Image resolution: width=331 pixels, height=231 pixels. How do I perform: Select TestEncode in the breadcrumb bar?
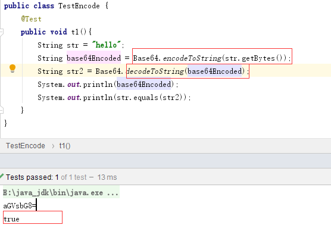point(26,146)
